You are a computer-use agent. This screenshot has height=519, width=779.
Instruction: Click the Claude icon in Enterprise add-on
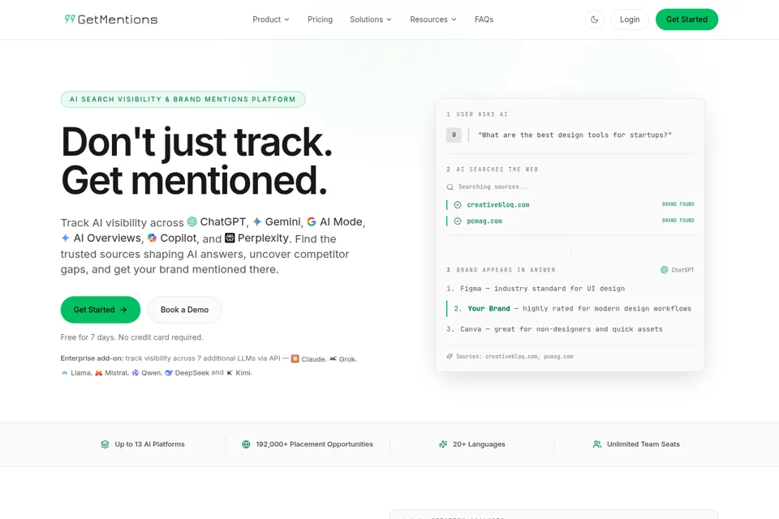[295, 358]
